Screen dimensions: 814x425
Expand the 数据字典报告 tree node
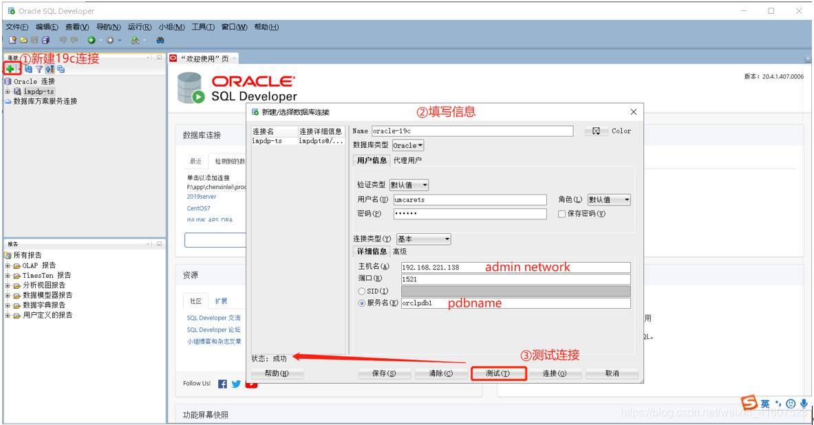(x=8, y=305)
